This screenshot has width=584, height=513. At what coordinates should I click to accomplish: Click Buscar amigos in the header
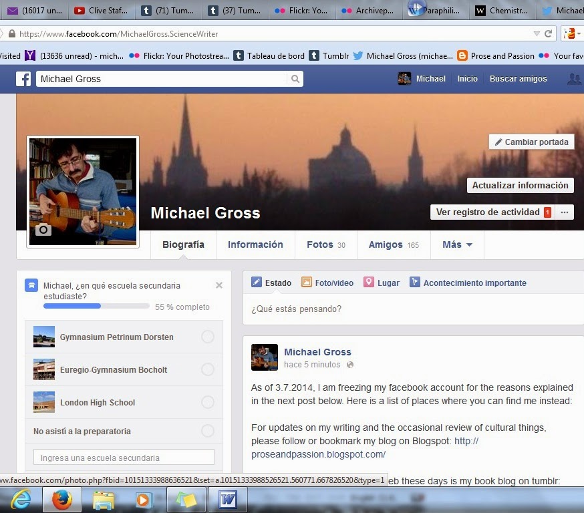click(518, 79)
